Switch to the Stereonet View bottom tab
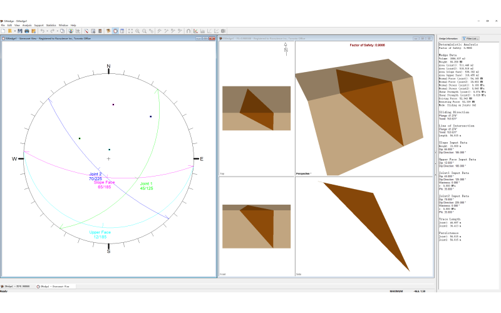Screen dimensions: 501x313 [x=56, y=286]
